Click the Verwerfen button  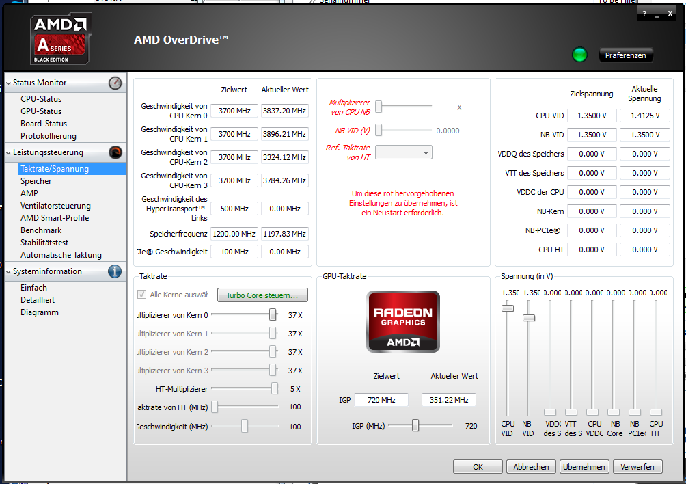pos(637,466)
